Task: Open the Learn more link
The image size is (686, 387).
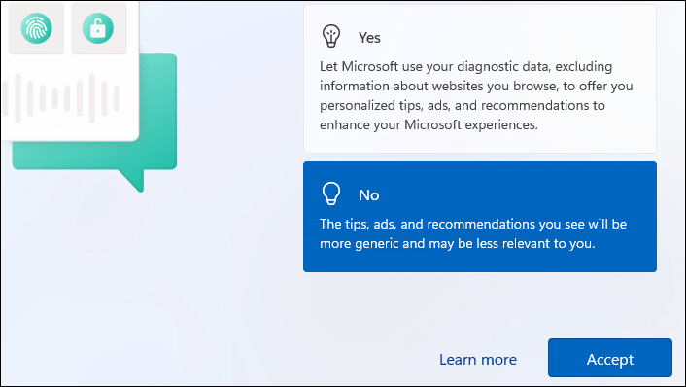Action: pos(478,360)
